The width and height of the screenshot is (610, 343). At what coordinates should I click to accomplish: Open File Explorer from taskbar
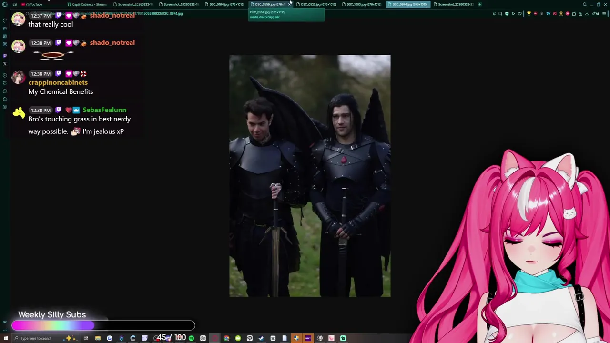coord(98,338)
